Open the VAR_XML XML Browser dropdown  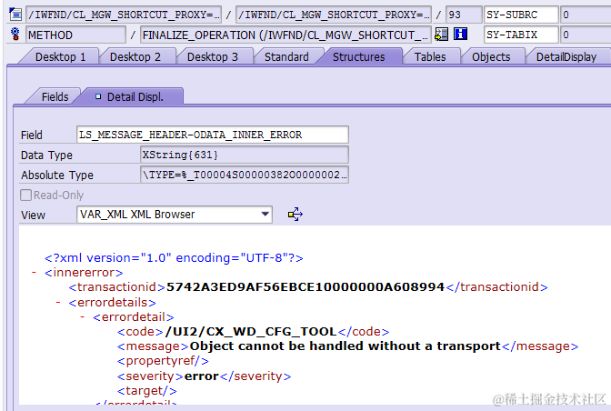pyautogui.click(x=175, y=215)
